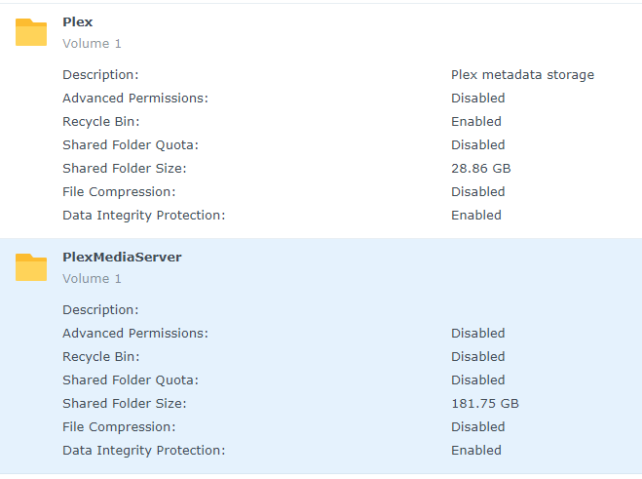Click the PlexMediaServer folder icon
Image resolution: width=642 pixels, height=479 pixels.
[x=31, y=267]
